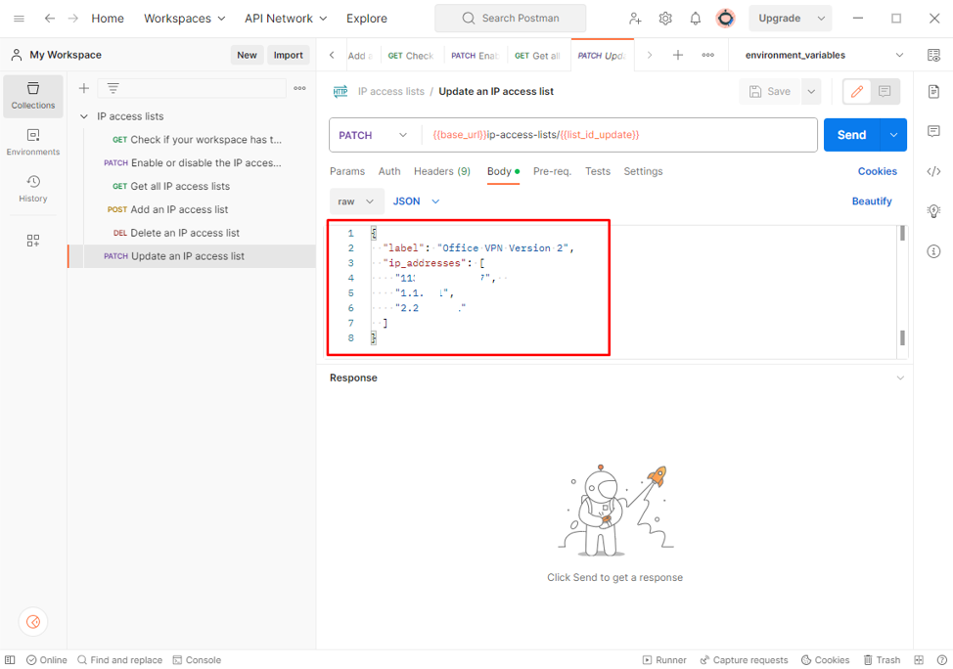Click the Send button

click(x=851, y=135)
